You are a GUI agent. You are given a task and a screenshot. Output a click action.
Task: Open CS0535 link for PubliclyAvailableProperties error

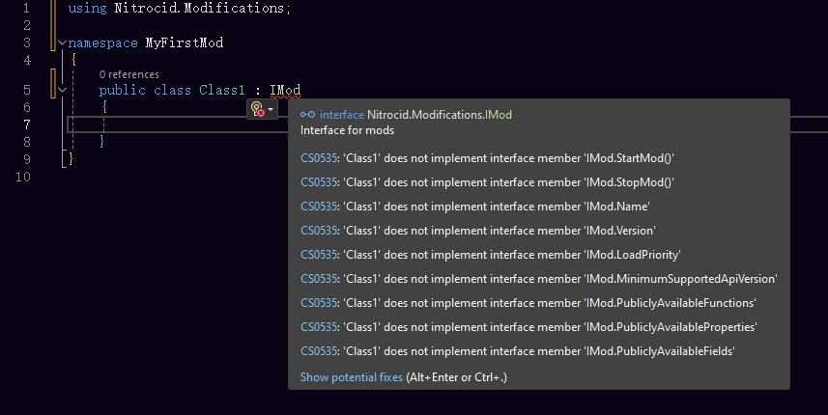318,327
